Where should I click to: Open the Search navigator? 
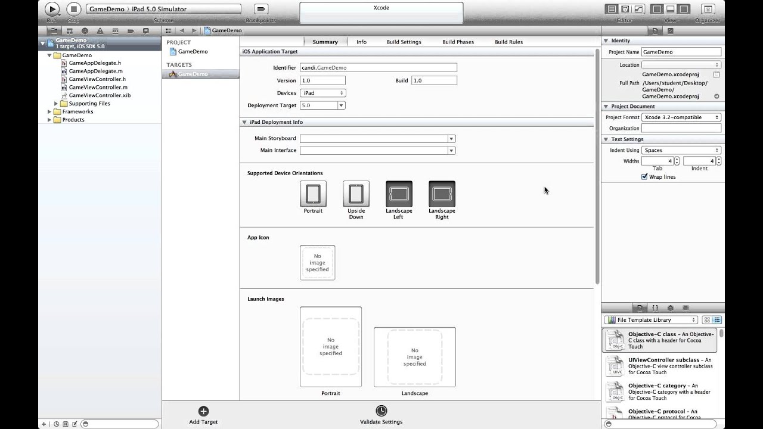tap(85, 30)
